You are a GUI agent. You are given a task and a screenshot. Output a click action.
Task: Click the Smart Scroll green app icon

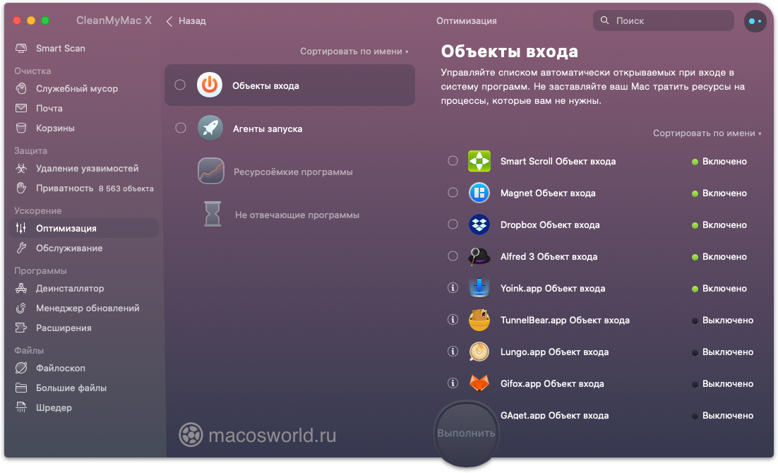coord(479,161)
